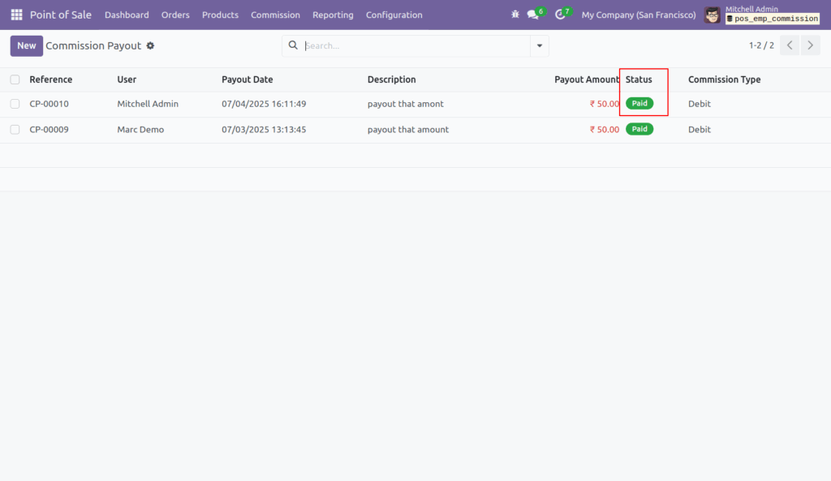Screen dimensions: 831x481
Task: Open Mitchell Admin user avatar menu
Action: coord(712,15)
